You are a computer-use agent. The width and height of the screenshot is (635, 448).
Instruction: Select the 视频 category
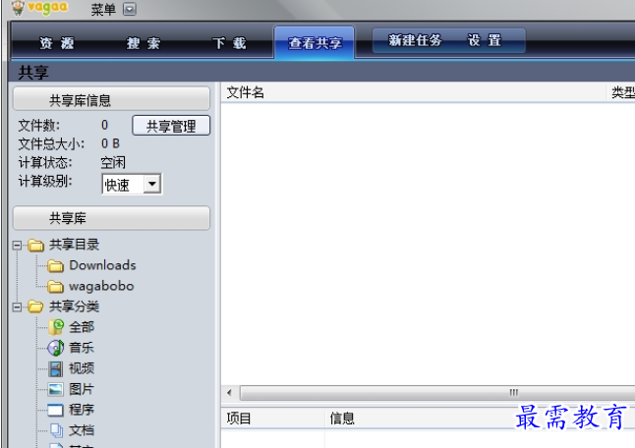pyautogui.click(x=82, y=368)
